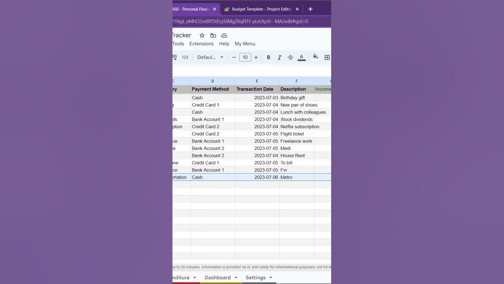
Task: Close the Personal Finance browser tab
Action: (x=215, y=9)
